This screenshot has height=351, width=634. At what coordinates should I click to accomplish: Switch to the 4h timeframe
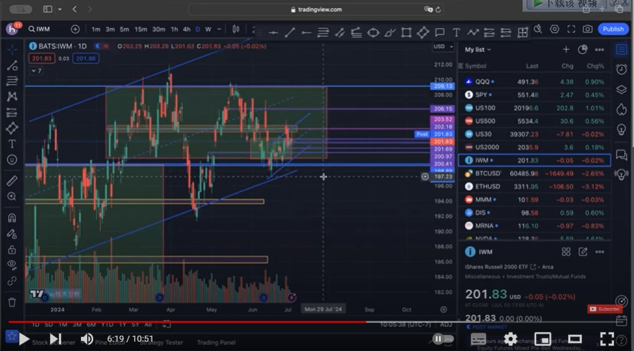[186, 29]
